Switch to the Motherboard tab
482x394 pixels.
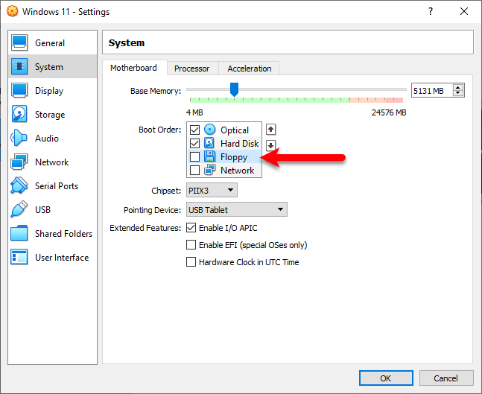133,68
